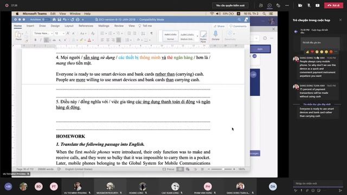Open the font size dropdown showing 12
Viewport: 347px width, 195px height.
point(60,34)
